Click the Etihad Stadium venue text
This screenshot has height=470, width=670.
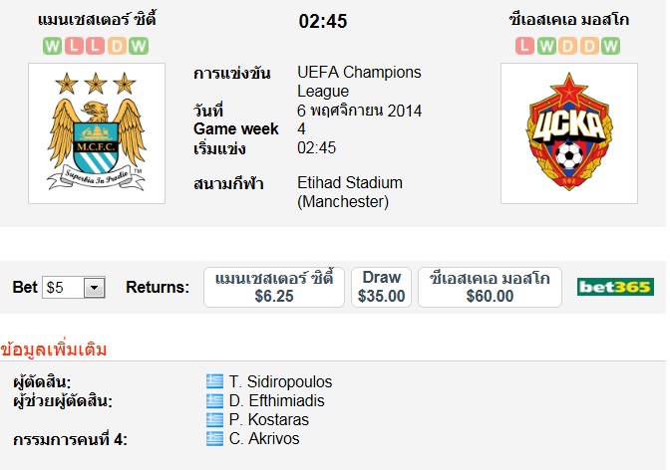pyautogui.click(x=350, y=183)
